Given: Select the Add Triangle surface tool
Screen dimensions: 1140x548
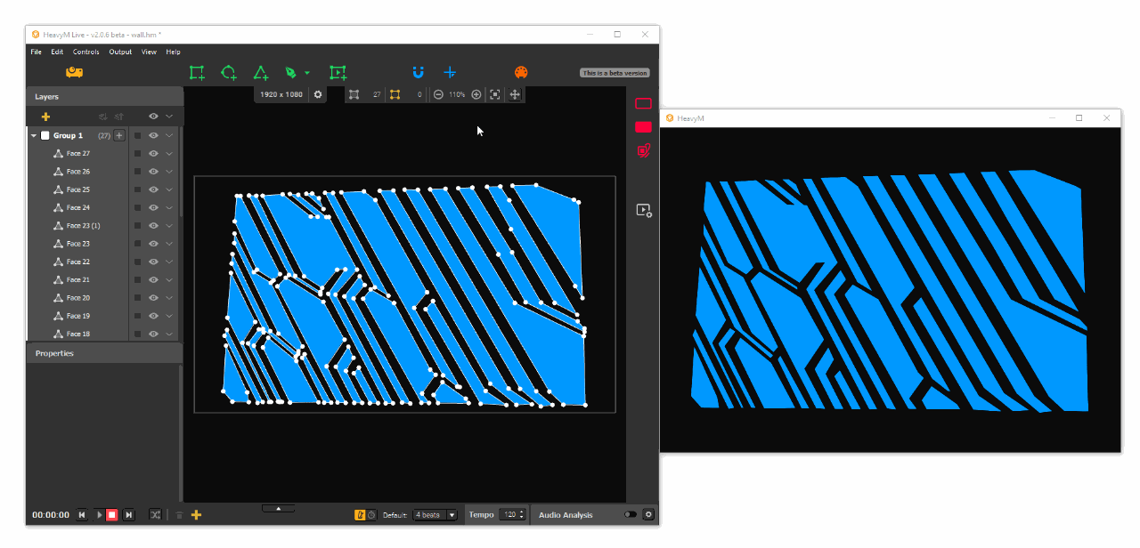Looking at the screenshot, I should pyautogui.click(x=261, y=72).
